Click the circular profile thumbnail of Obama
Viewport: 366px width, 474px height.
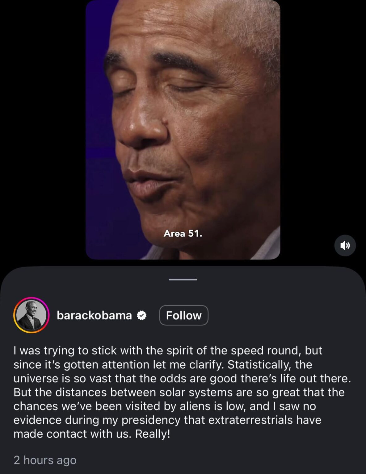[x=30, y=315]
